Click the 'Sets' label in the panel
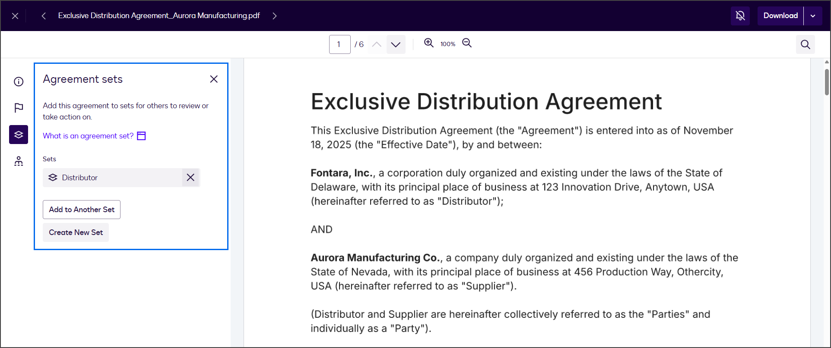This screenshot has width=831, height=348. (x=49, y=159)
